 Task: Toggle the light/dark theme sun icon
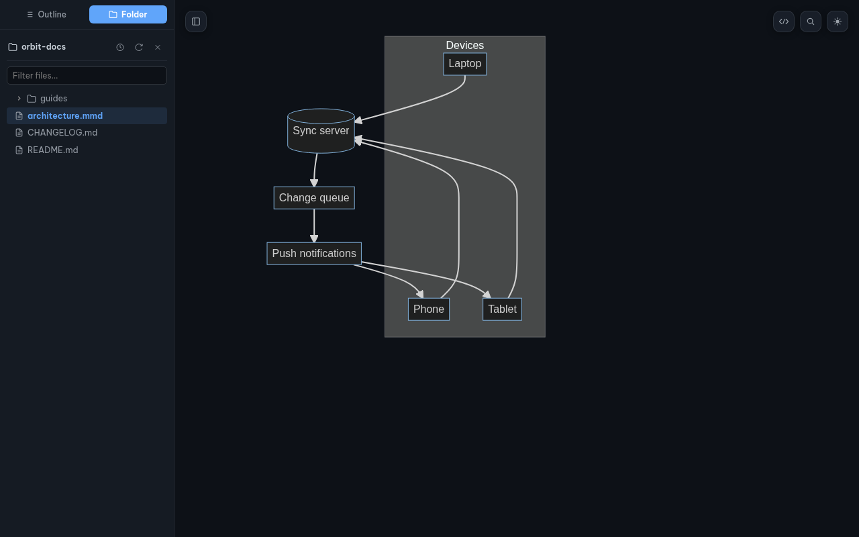click(838, 21)
